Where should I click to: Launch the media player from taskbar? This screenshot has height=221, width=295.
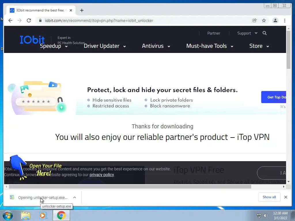pyautogui.click(x=43, y=216)
